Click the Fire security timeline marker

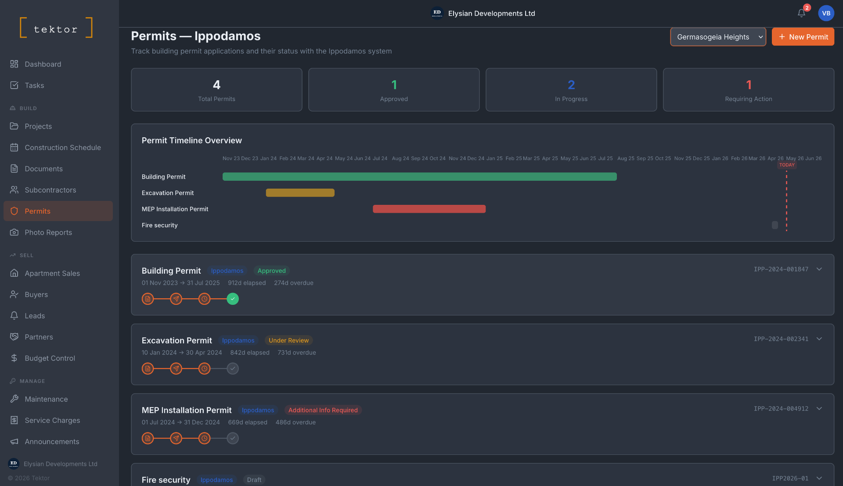click(x=775, y=225)
